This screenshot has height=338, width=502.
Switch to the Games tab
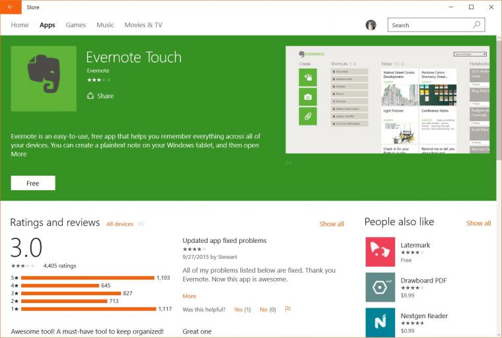75,25
